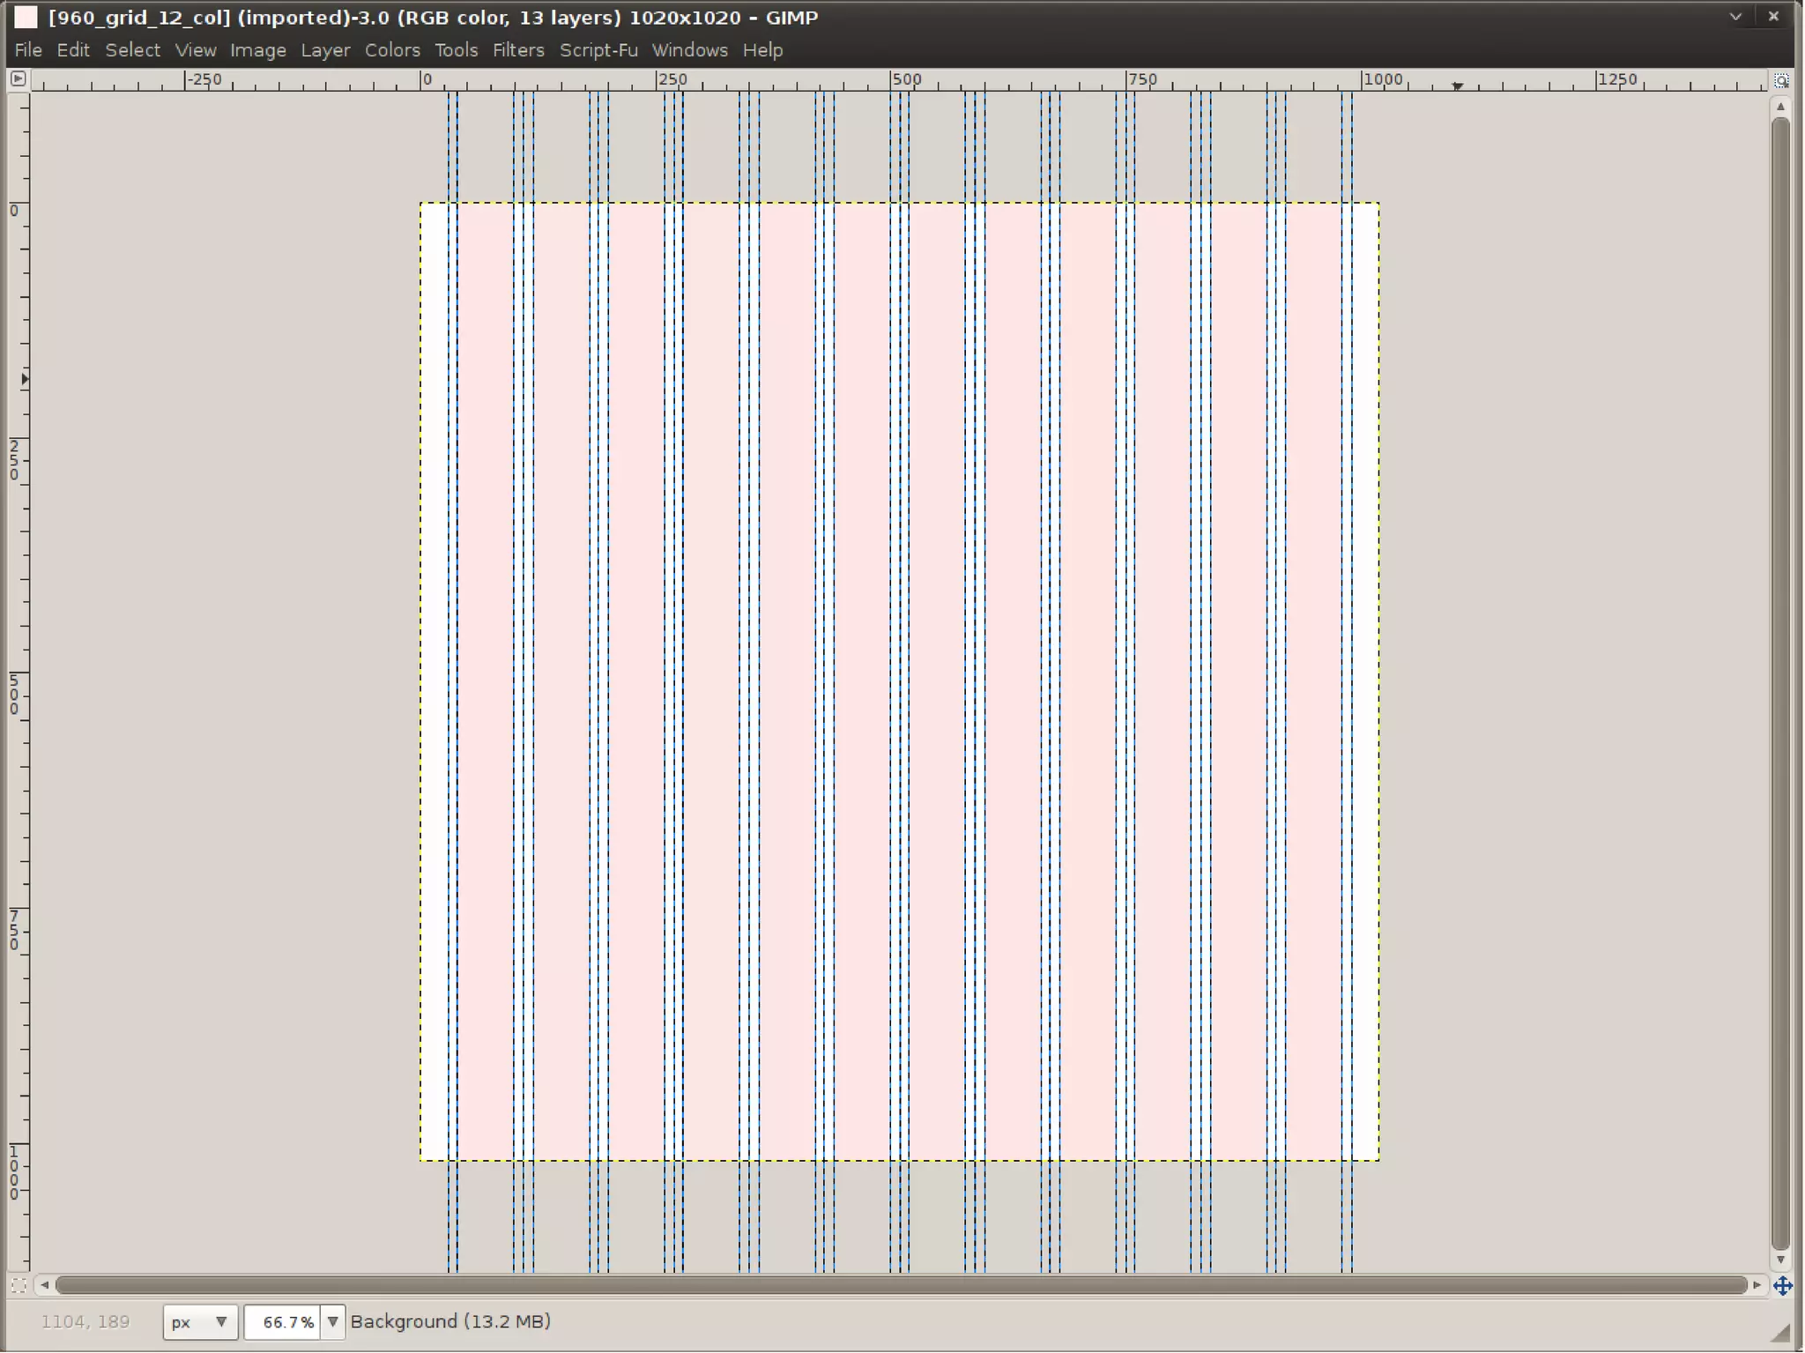Image resolution: width=1805 pixels, height=1353 pixels.
Task: Expand zoom level dropdown arrow
Action: pos(332,1322)
